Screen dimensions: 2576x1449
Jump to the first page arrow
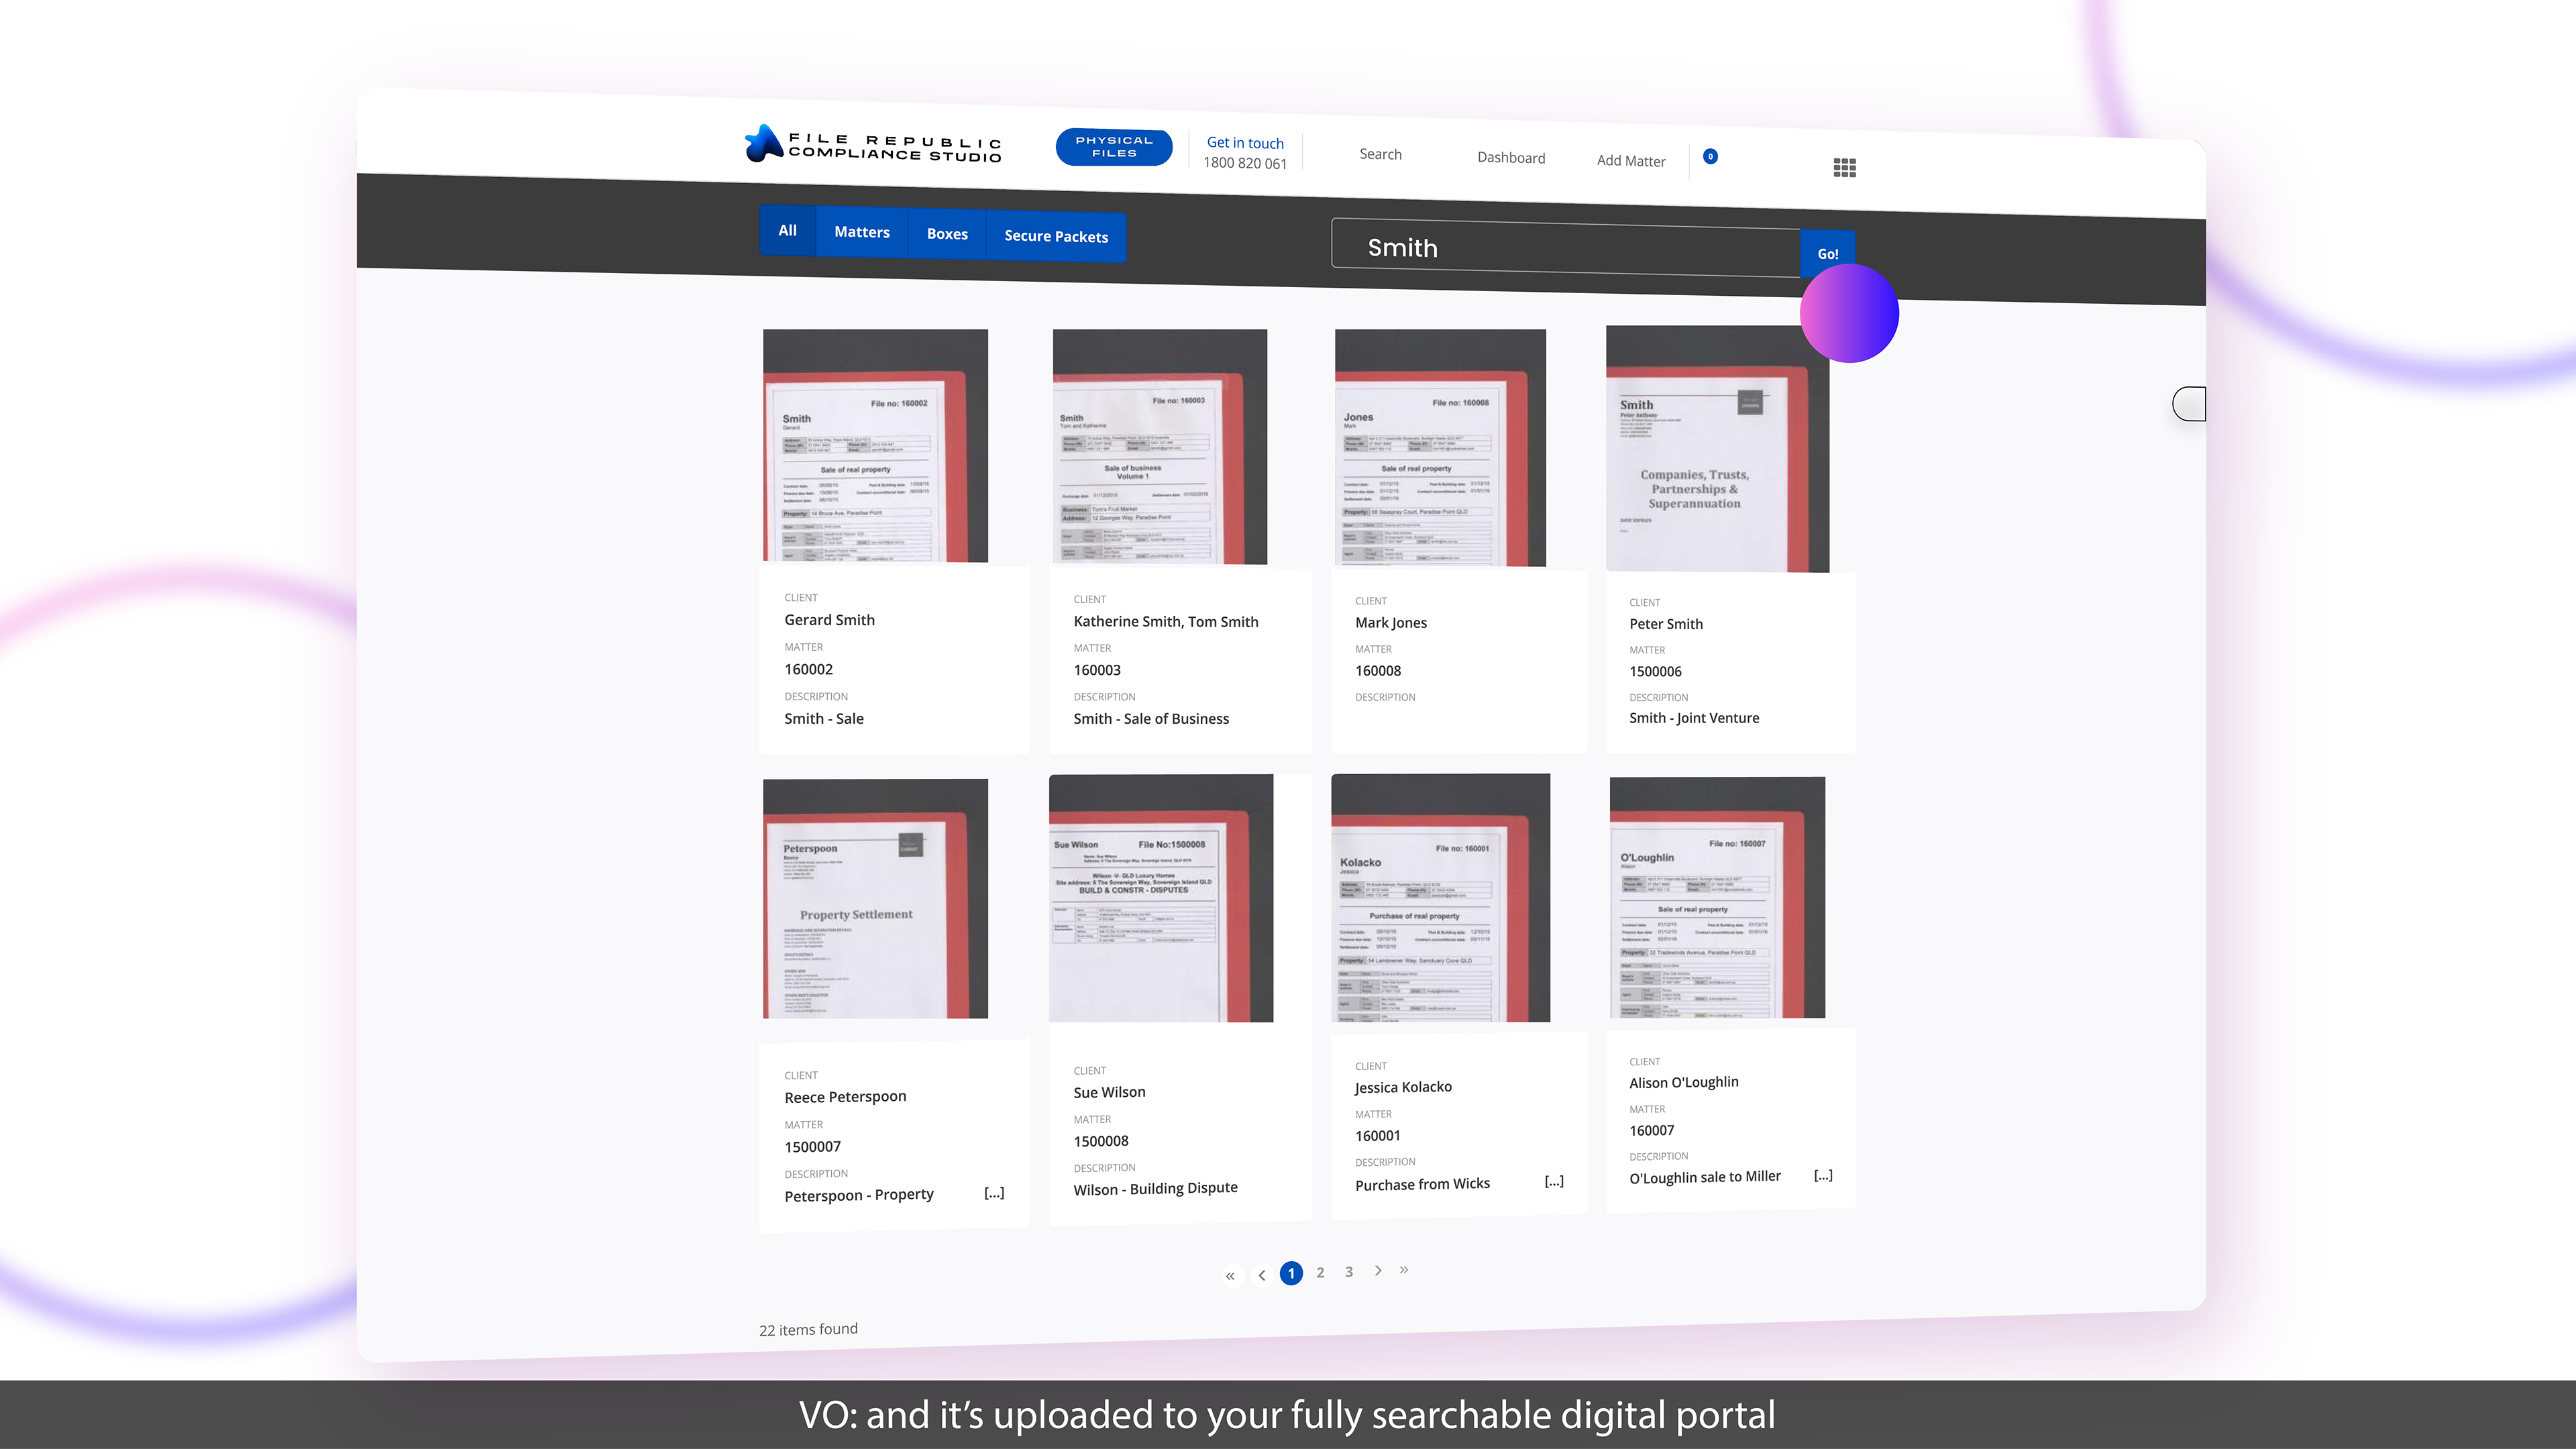[1230, 1275]
